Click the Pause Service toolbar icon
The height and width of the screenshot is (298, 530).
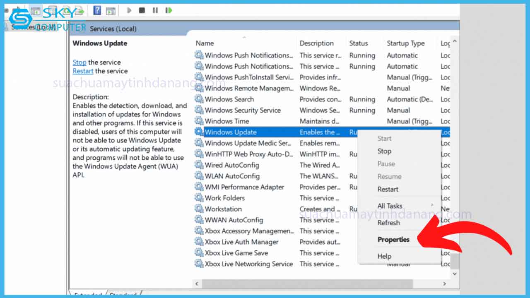point(155,10)
